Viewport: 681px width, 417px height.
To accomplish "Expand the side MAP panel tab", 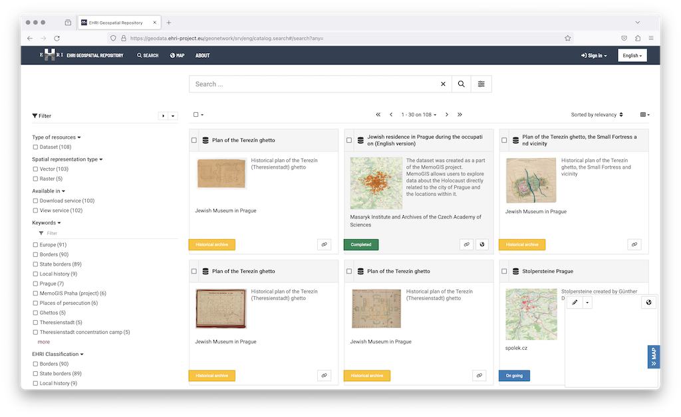I will click(654, 357).
